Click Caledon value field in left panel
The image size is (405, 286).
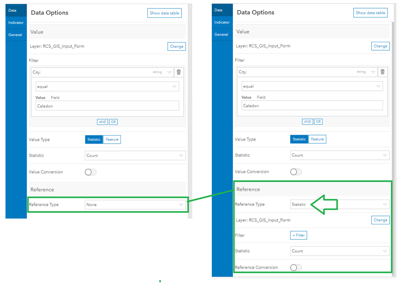[x=107, y=106]
